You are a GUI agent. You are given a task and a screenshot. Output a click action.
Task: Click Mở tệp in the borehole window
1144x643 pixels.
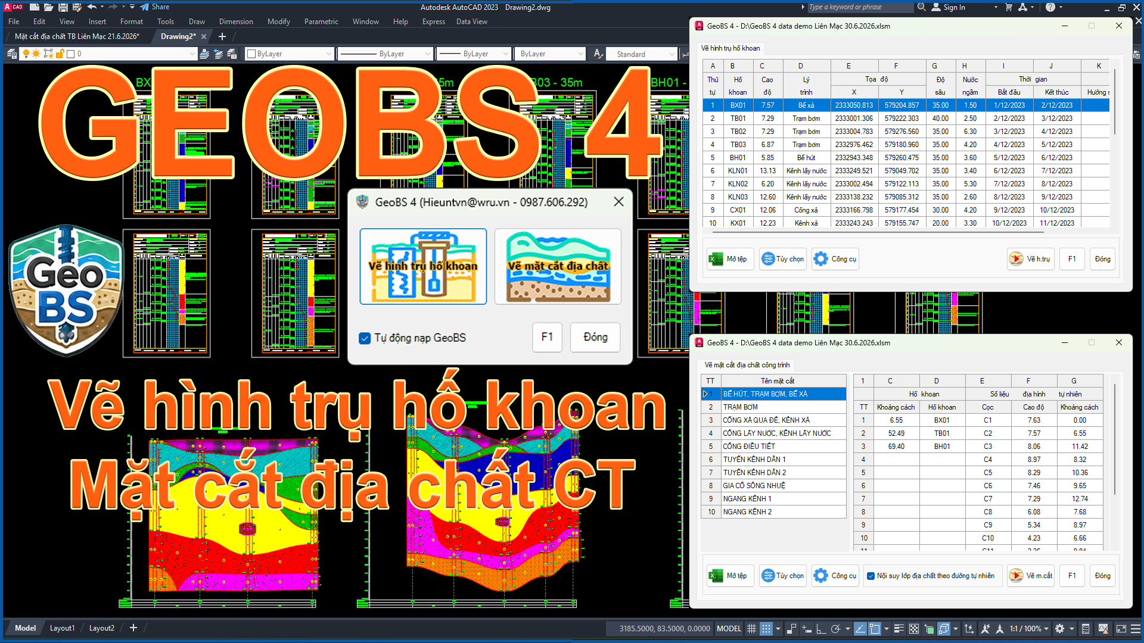point(730,259)
